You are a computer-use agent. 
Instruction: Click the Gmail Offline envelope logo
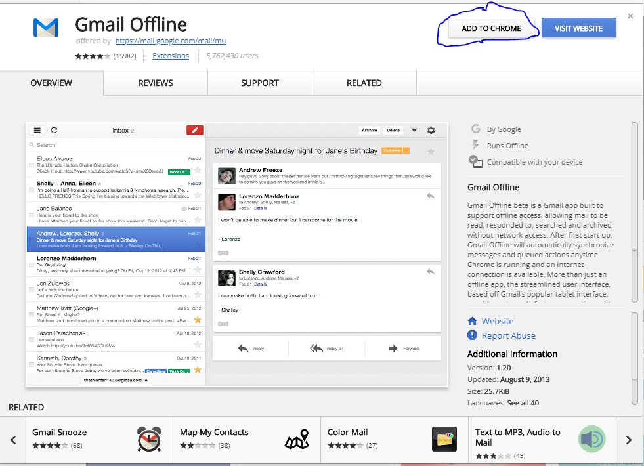click(45, 28)
